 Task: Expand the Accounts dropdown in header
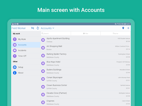pyautogui.click(x=47, y=28)
